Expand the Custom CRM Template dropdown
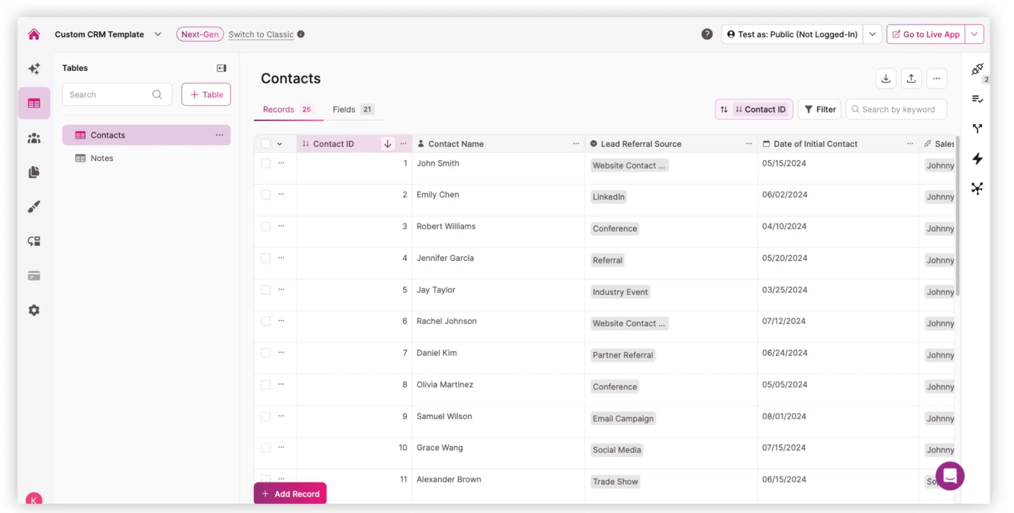 (158, 34)
